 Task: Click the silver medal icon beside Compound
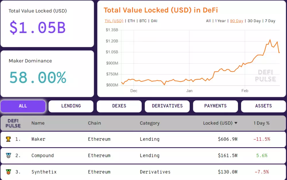(x=9, y=156)
